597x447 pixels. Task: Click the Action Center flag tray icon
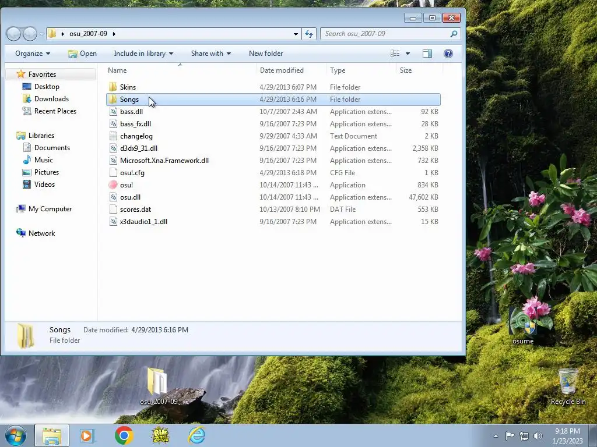point(510,435)
